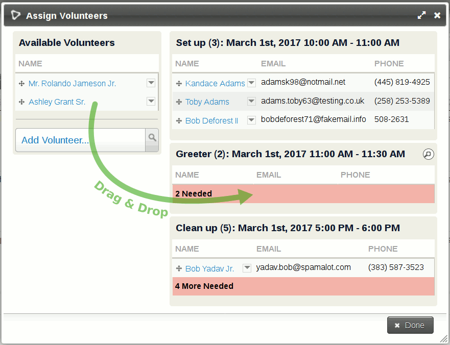The width and height of the screenshot is (450, 345).
Task: Click drag handle beside Ashley Grant Sr.
Action: [21, 102]
